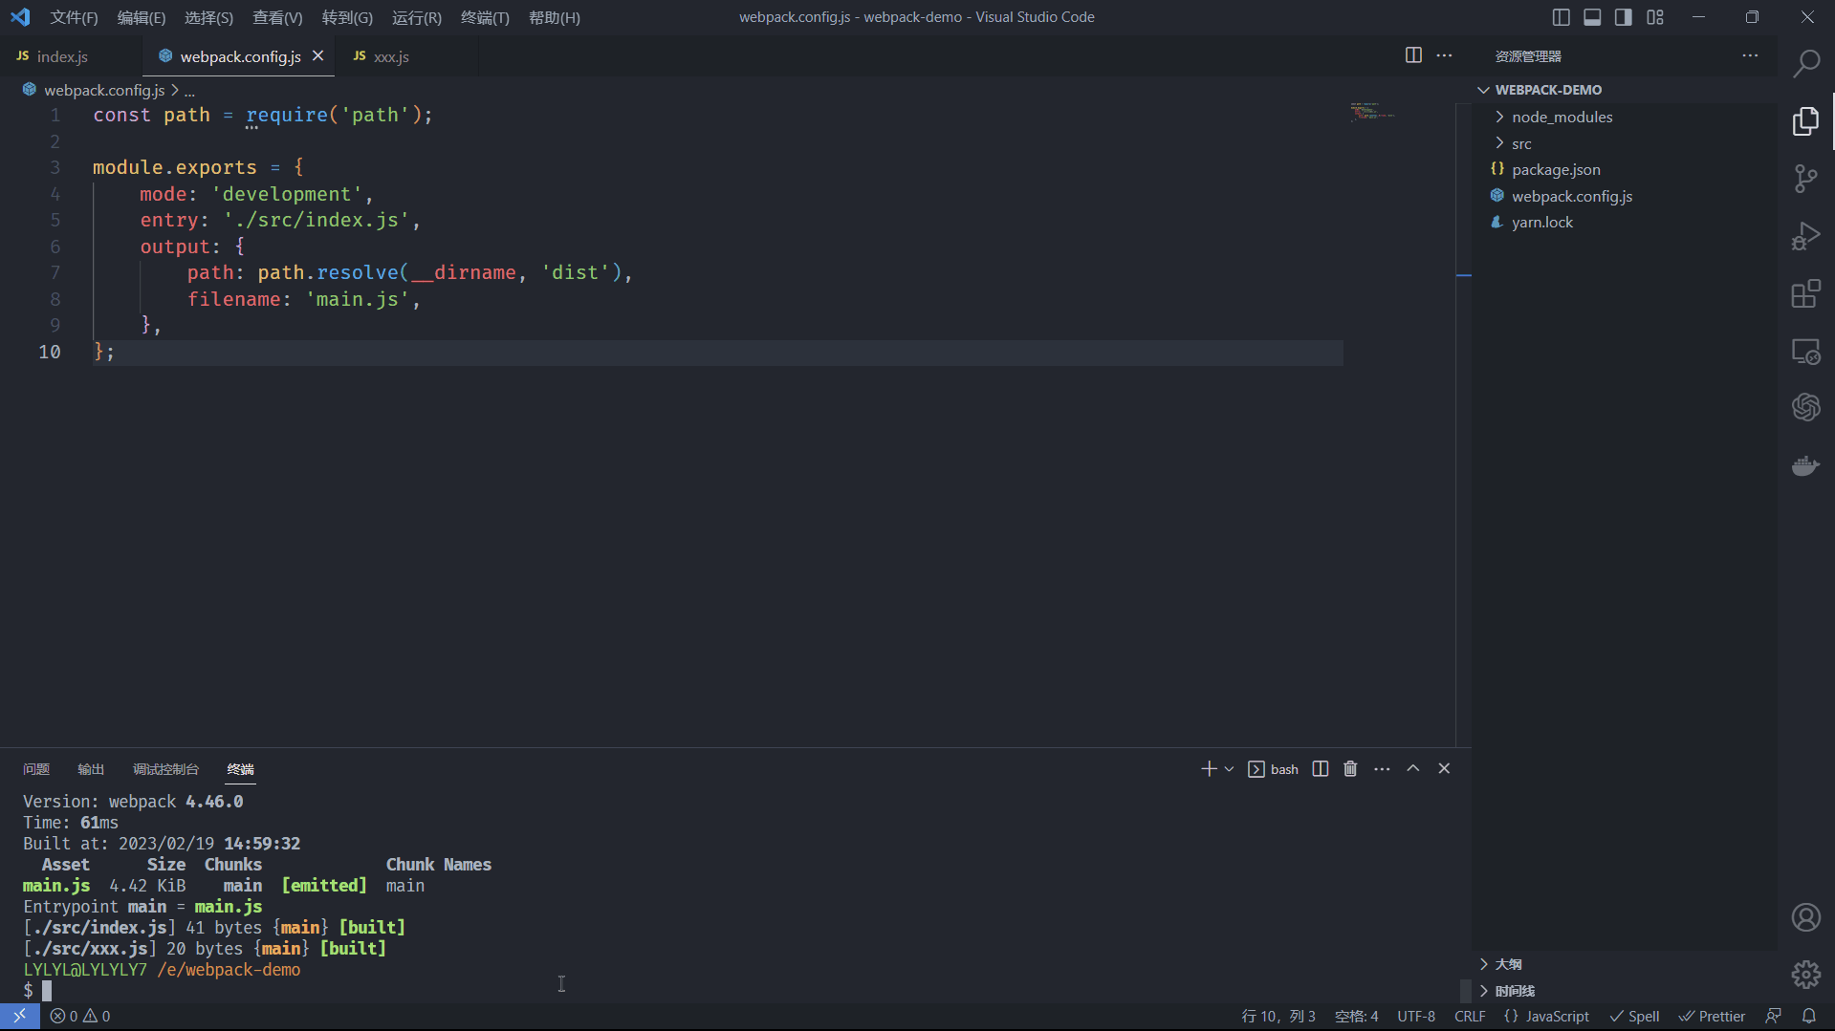1835x1031 pixels.
Task: Open Run and Debug view
Action: click(x=1805, y=236)
